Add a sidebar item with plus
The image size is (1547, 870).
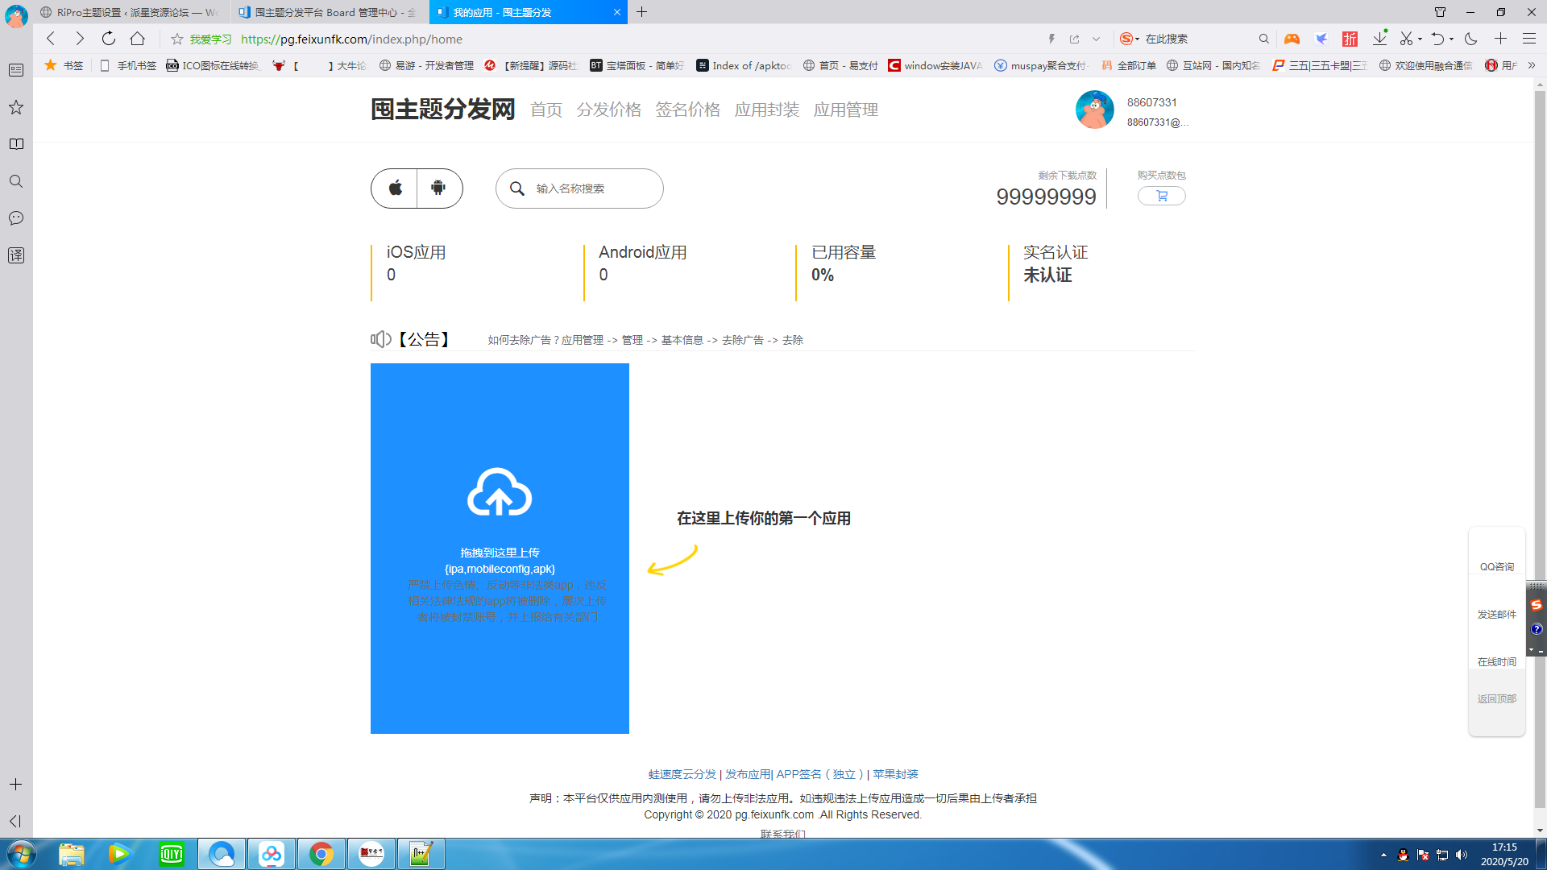tap(16, 785)
